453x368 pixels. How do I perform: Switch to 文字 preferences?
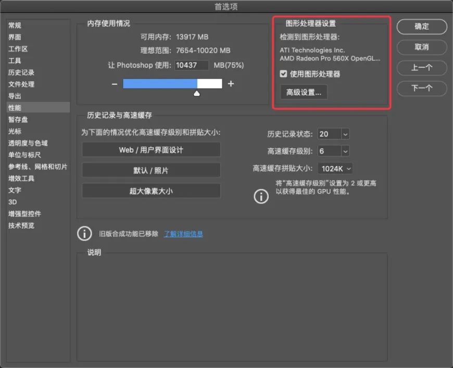(38, 191)
